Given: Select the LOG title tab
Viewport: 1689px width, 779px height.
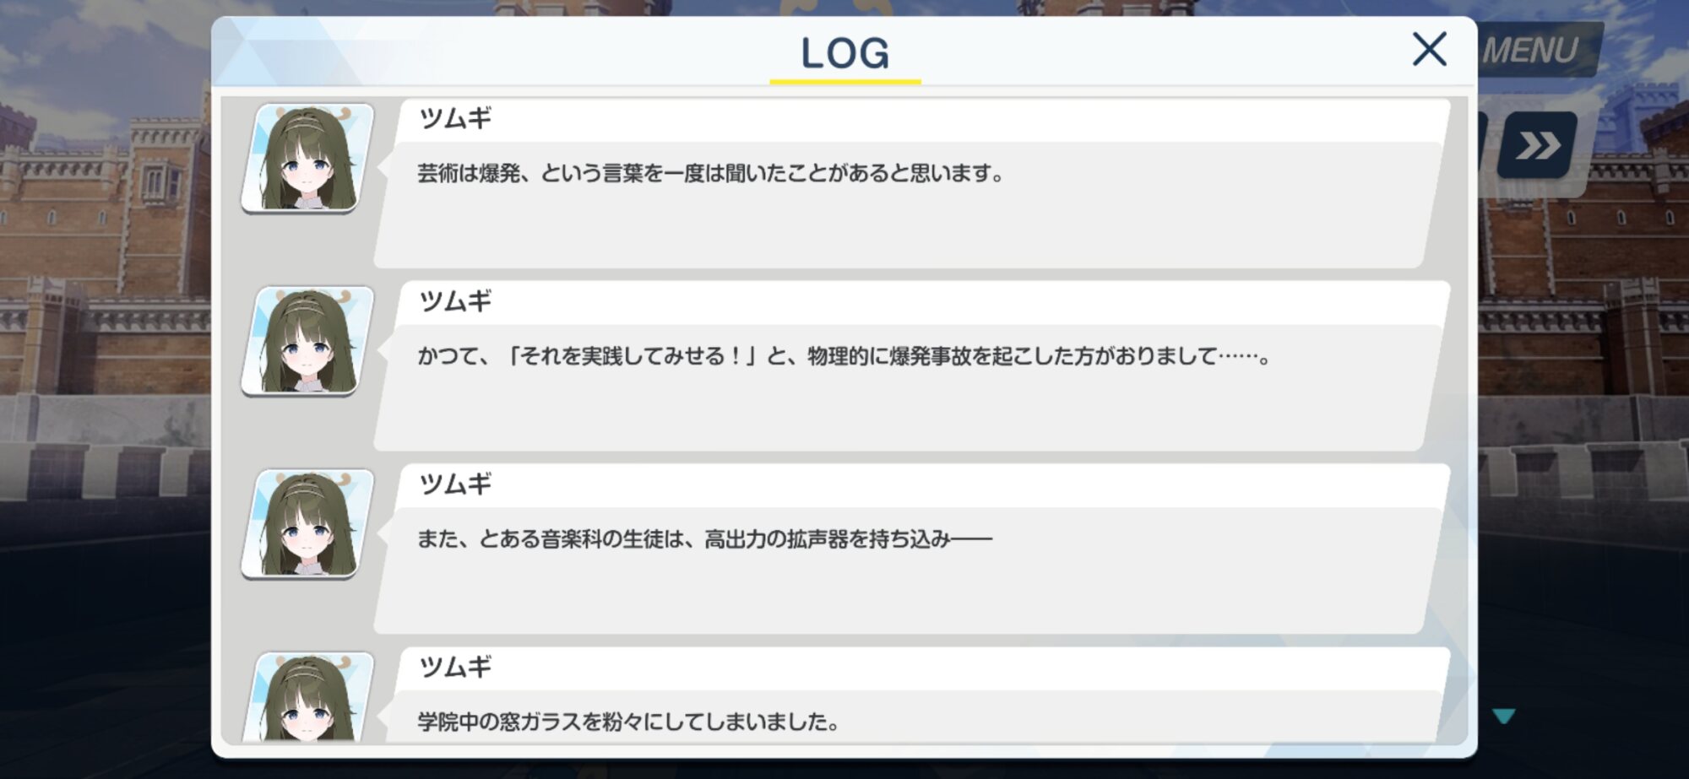Looking at the screenshot, I should [844, 52].
